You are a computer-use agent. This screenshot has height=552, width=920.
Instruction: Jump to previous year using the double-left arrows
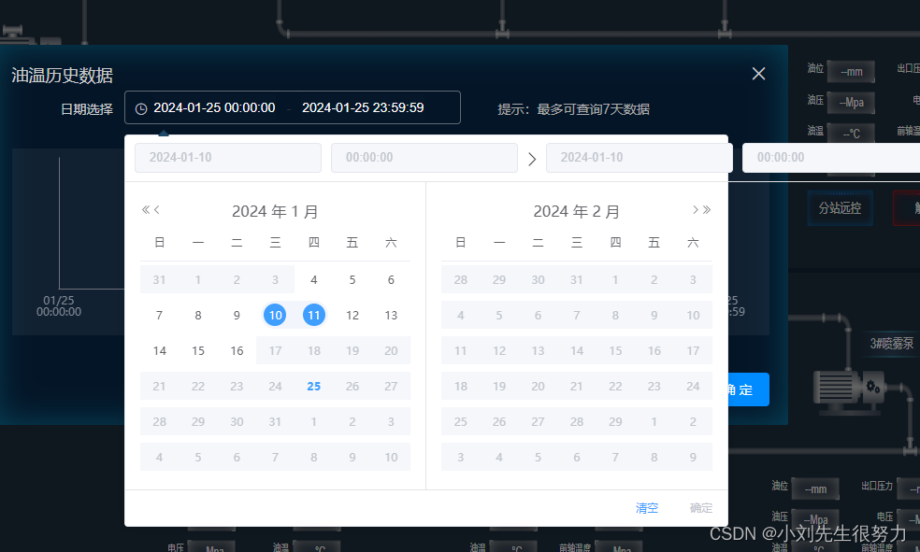click(145, 209)
